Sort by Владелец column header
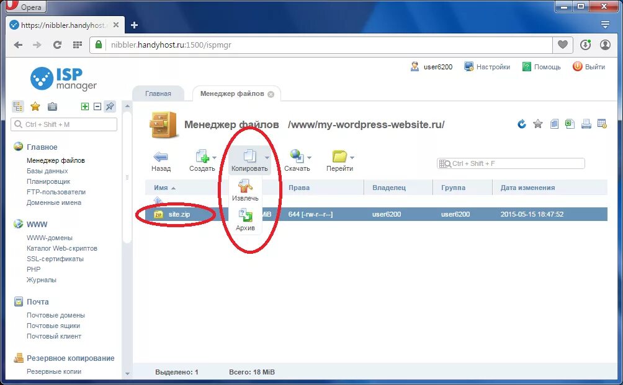 tap(389, 188)
